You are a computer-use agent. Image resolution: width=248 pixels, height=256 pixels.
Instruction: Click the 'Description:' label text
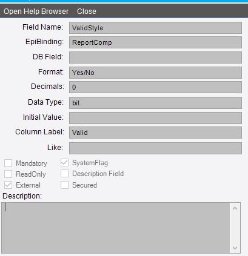coord(22,196)
